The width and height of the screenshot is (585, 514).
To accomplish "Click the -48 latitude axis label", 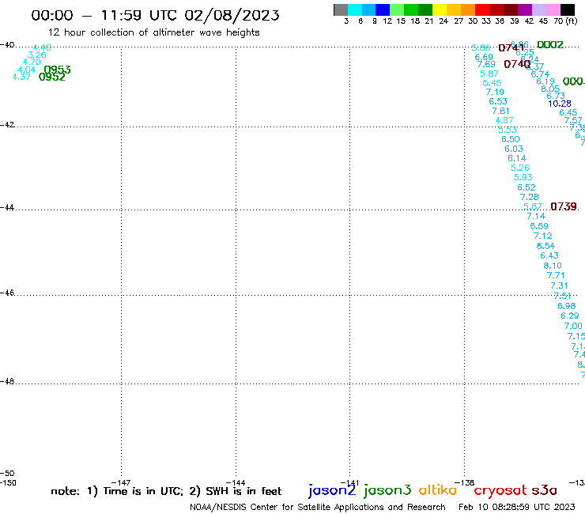I will click(x=7, y=381).
